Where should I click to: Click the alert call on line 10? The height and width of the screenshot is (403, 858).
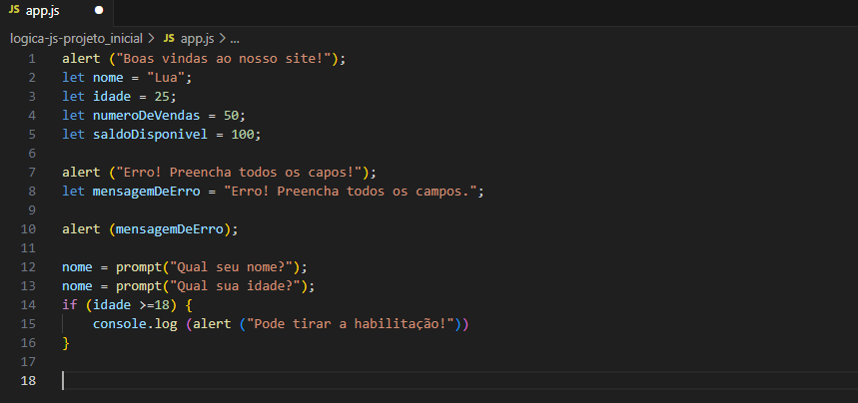[81, 229]
